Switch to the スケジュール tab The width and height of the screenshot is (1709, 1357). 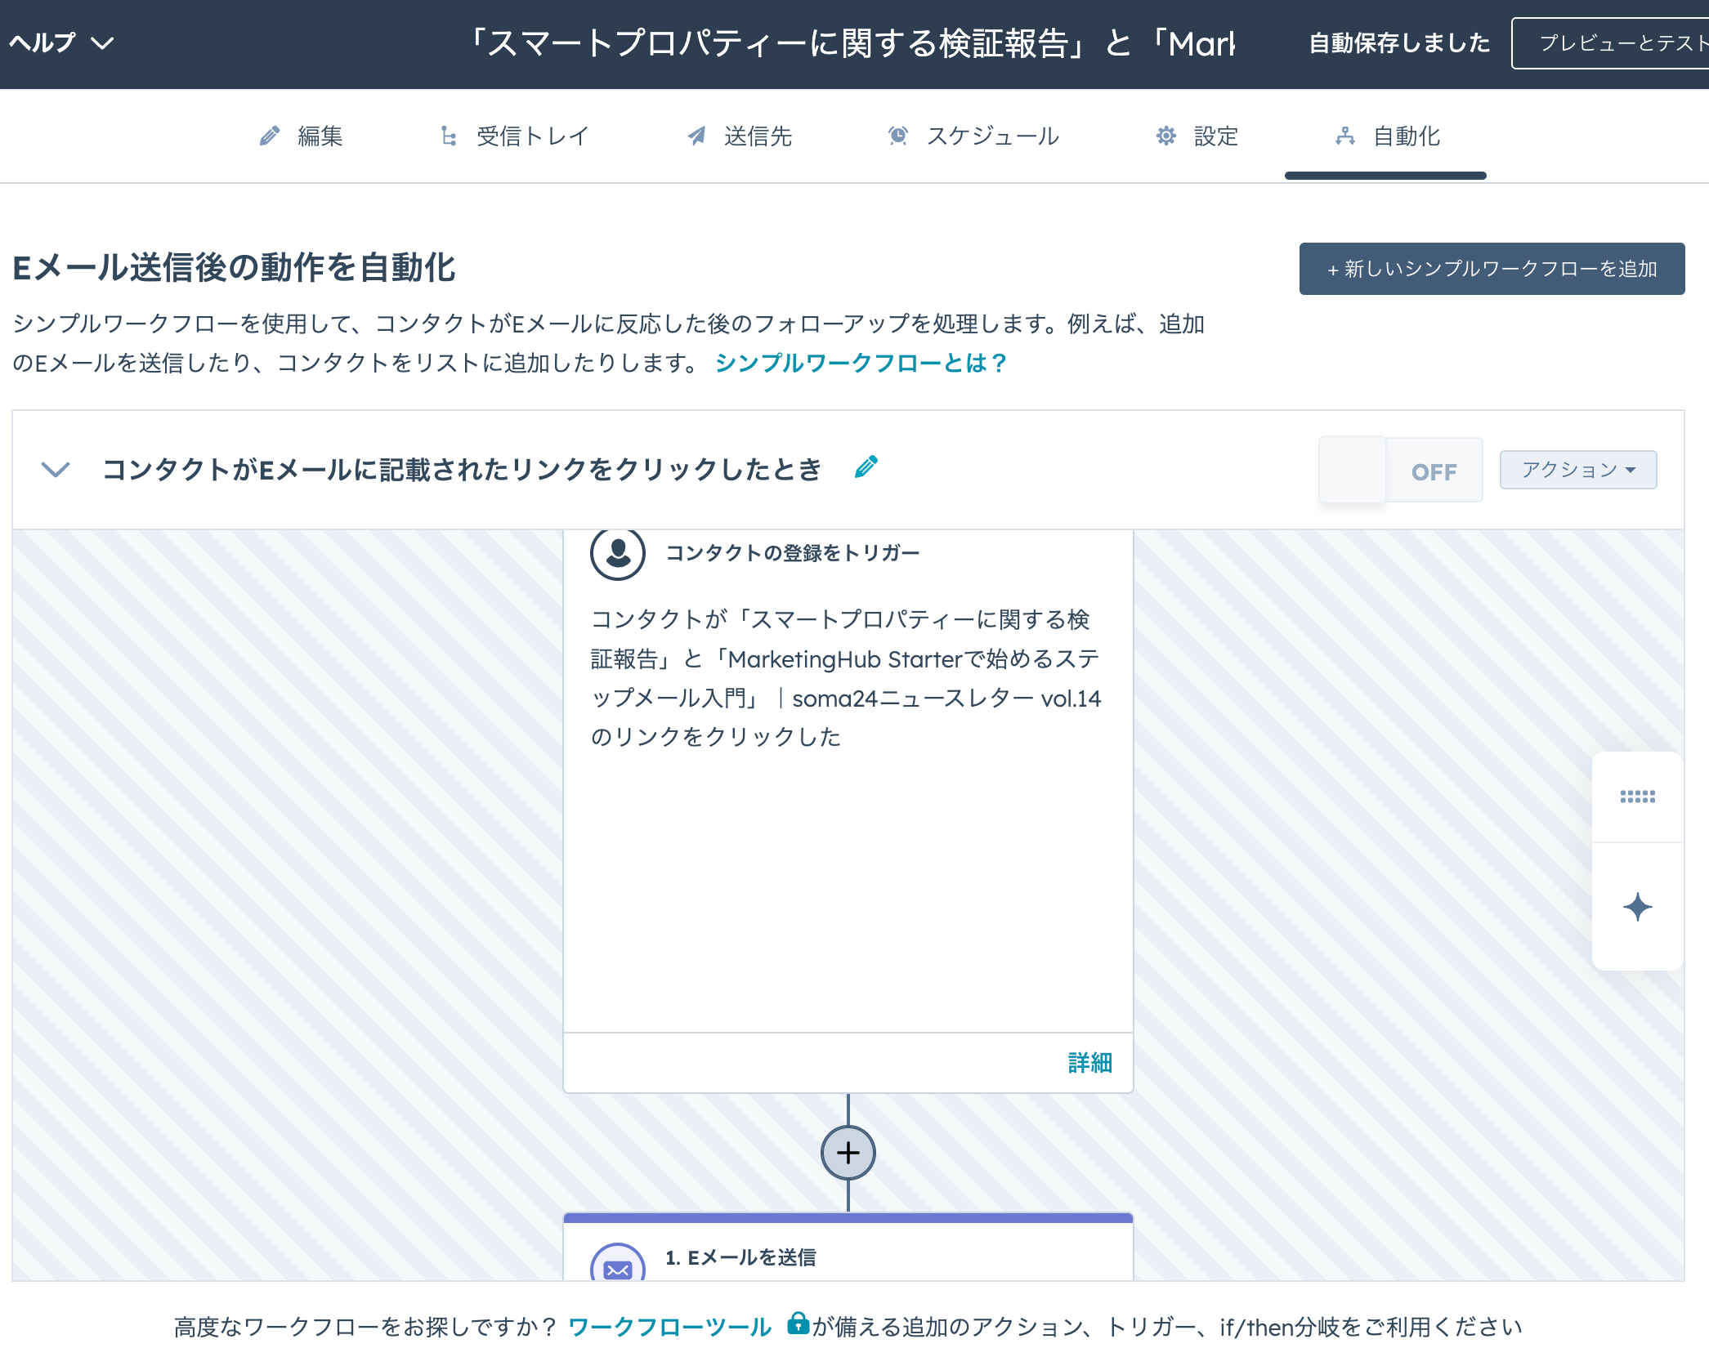(973, 136)
